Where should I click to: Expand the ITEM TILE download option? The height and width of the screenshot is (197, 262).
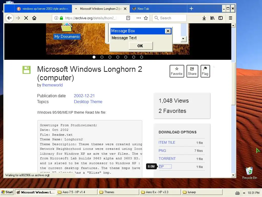point(167,142)
